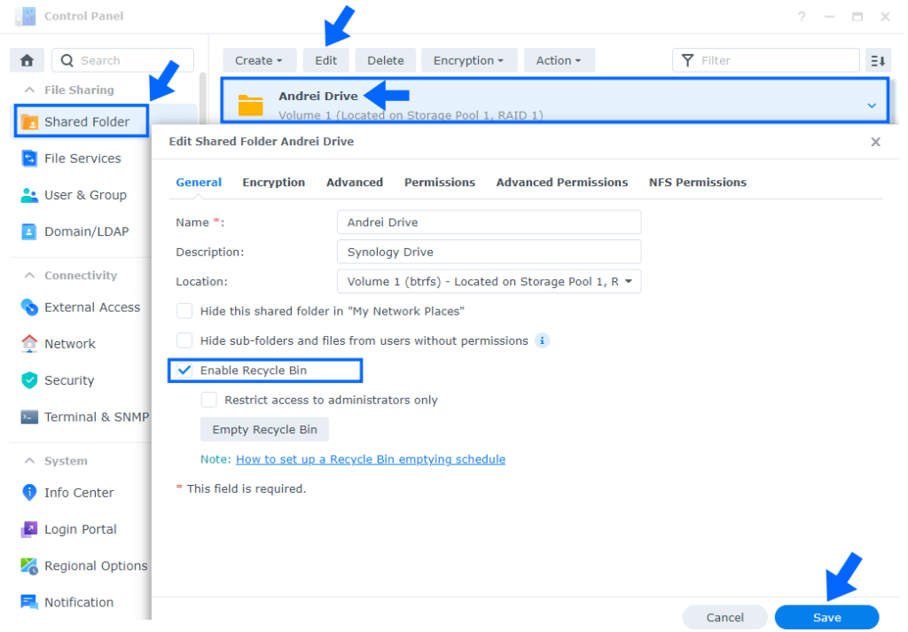Switch to the NFS Permissions tab
Screen dimensions: 908x632
[697, 182]
